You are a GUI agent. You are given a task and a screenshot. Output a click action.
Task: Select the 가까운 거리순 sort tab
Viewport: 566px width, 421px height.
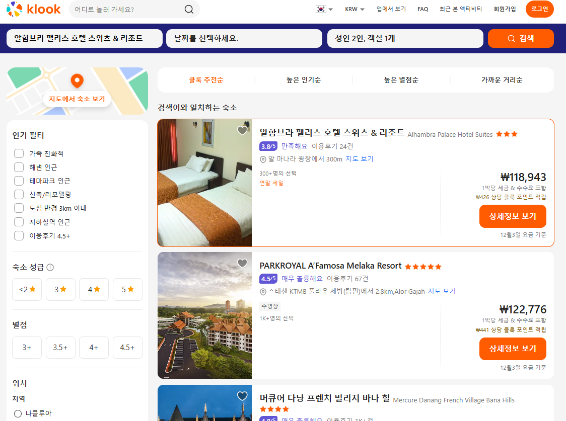(x=502, y=80)
